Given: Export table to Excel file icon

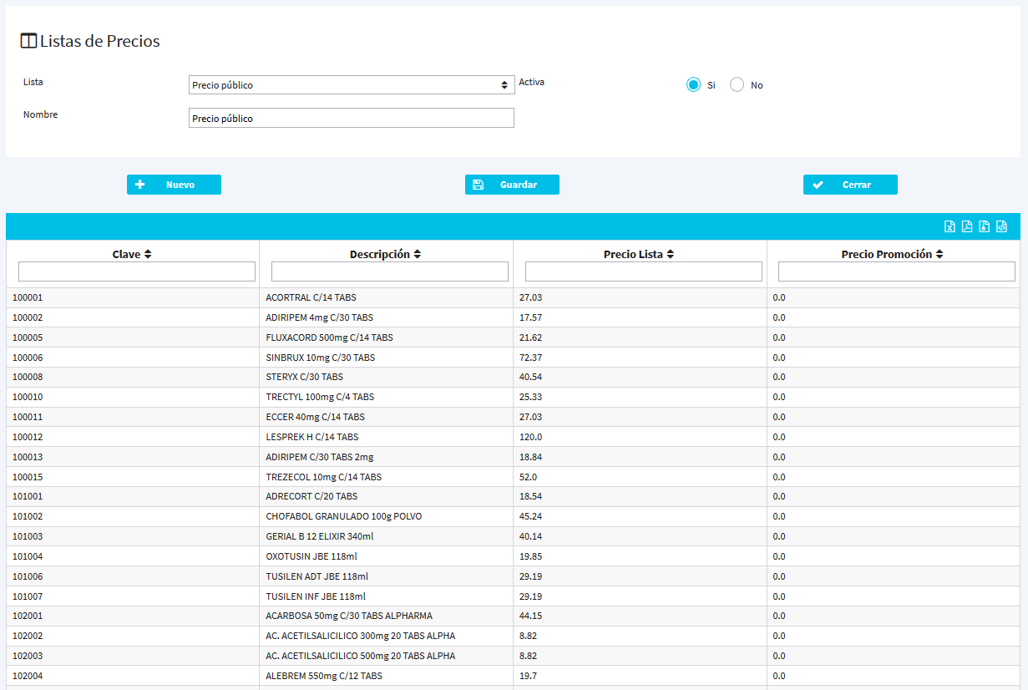Looking at the screenshot, I should tap(950, 226).
